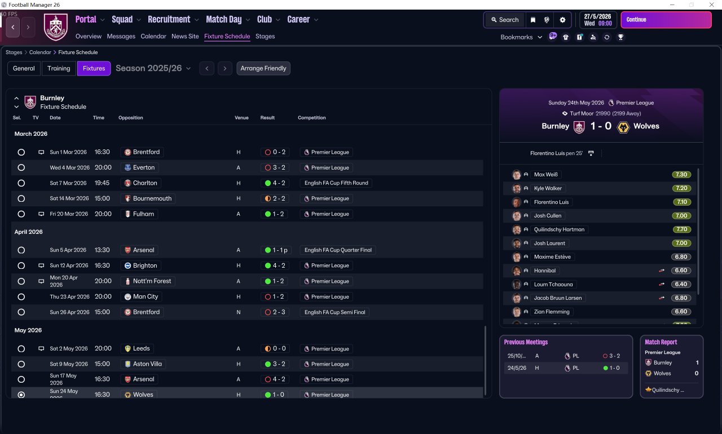Click the Wolves crest in the match score panel
This screenshot has width=722, height=434.
[x=623, y=127]
